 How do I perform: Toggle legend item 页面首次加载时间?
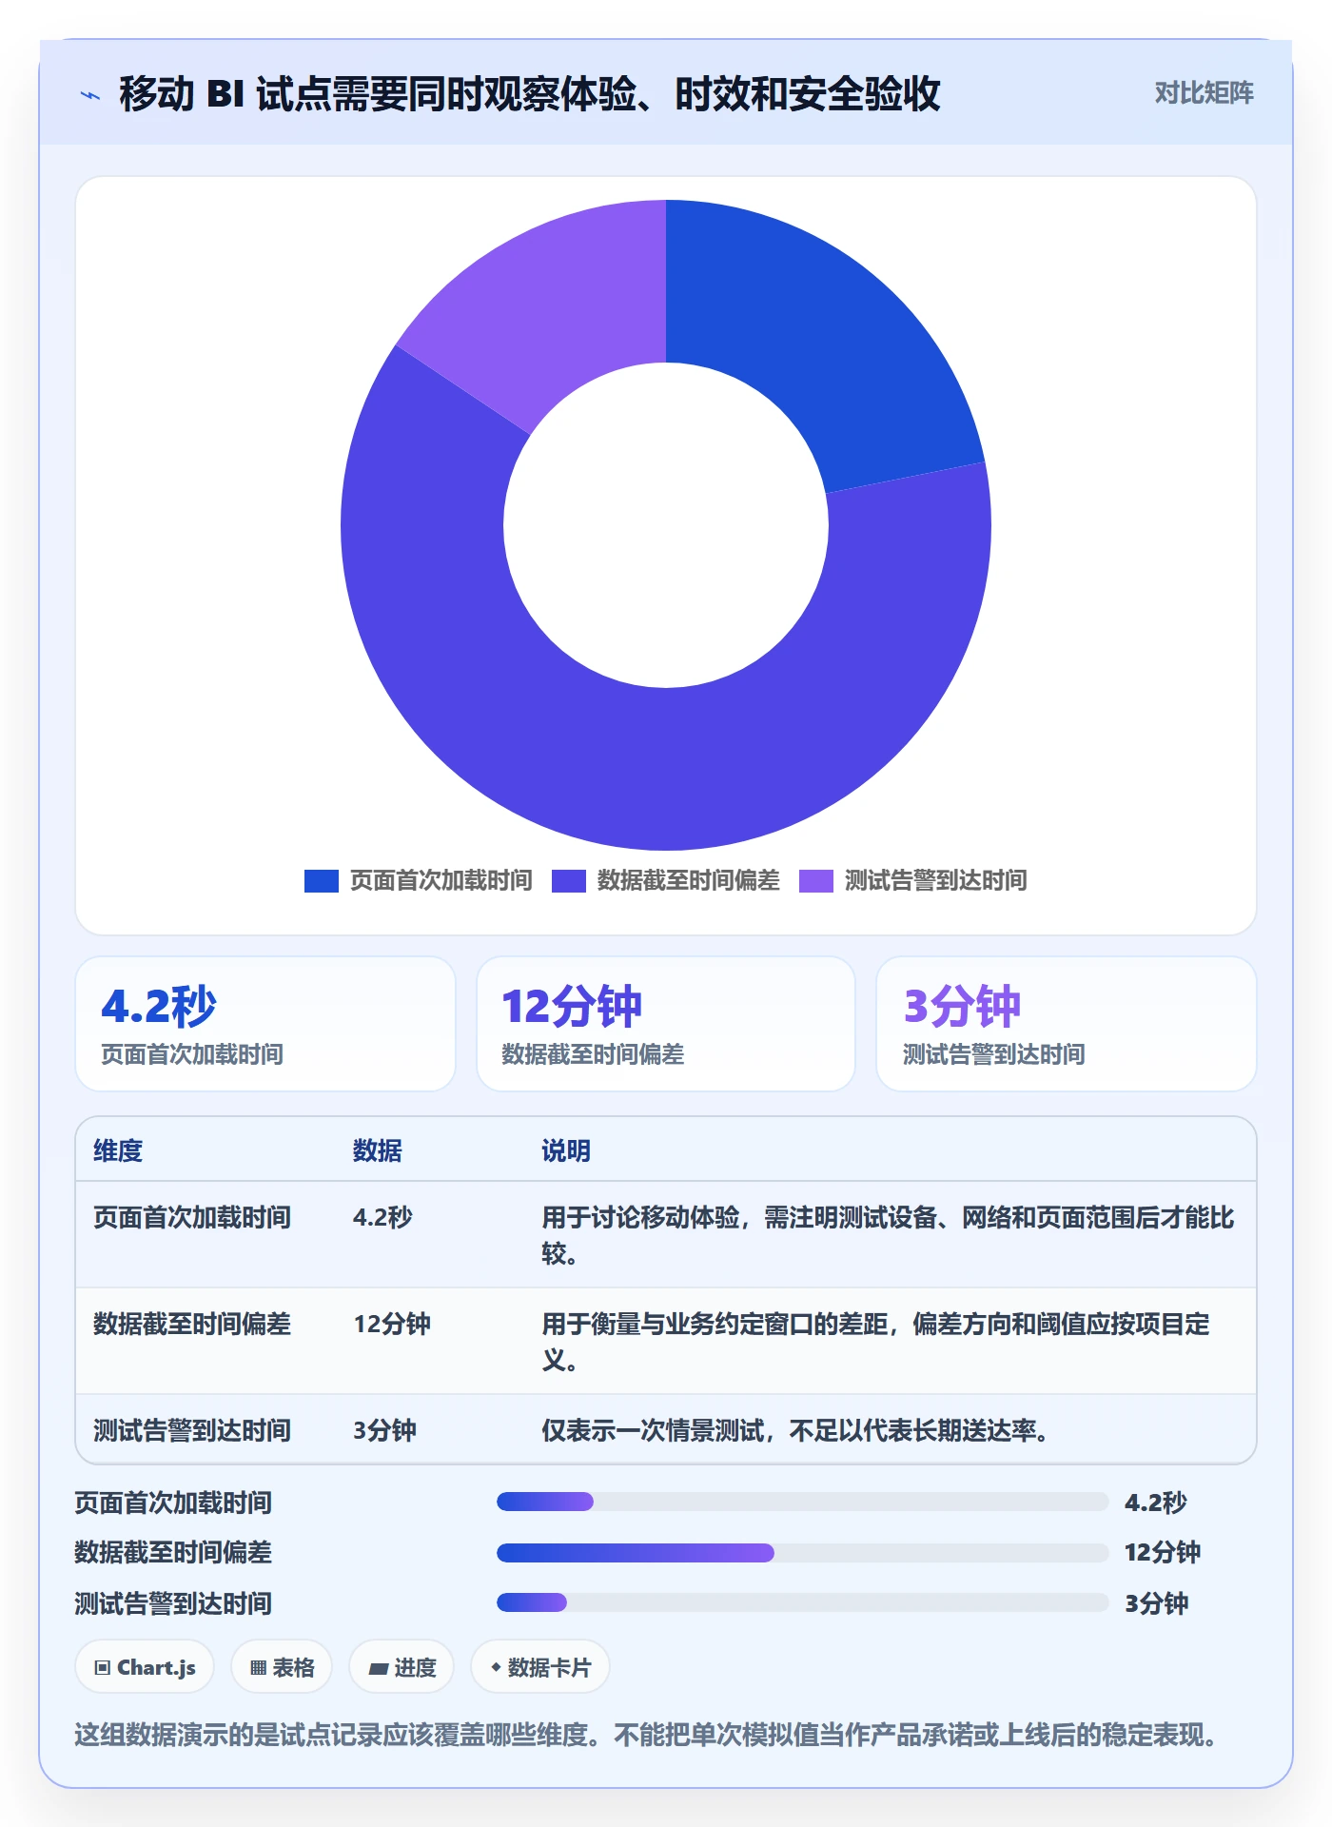click(x=419, y=880)
